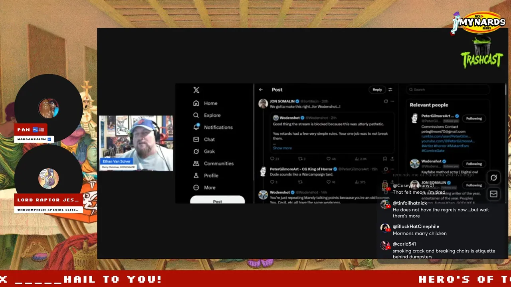Click chat username @tinfoilhatnick
This screenshot has height=287, width=511.
coord(410,203)
